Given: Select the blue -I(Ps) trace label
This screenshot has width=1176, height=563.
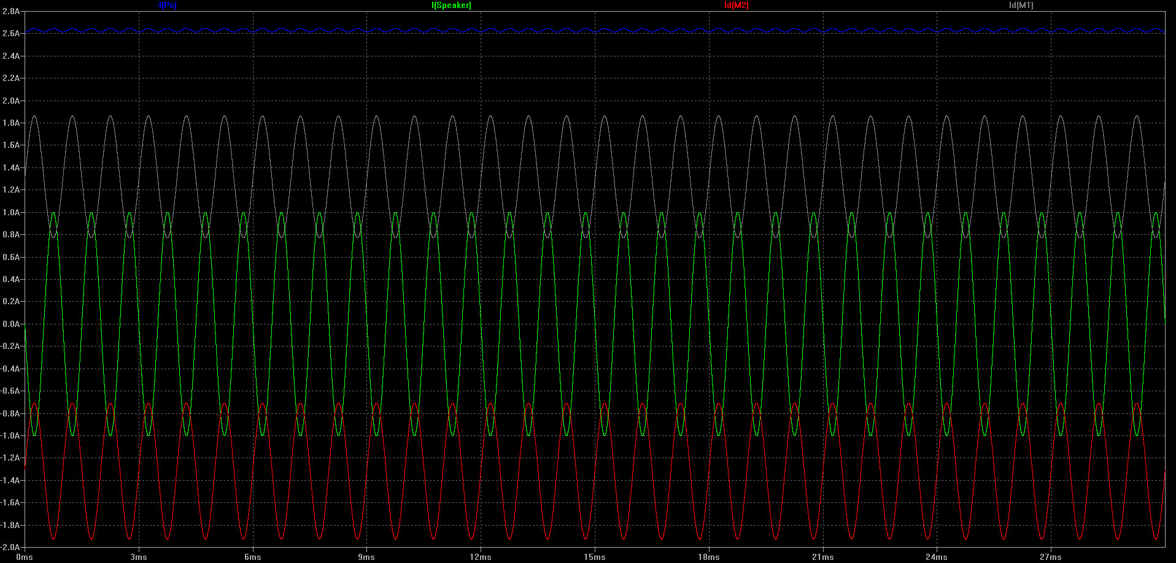Looking at the screenshot, I should pos(167,5).
